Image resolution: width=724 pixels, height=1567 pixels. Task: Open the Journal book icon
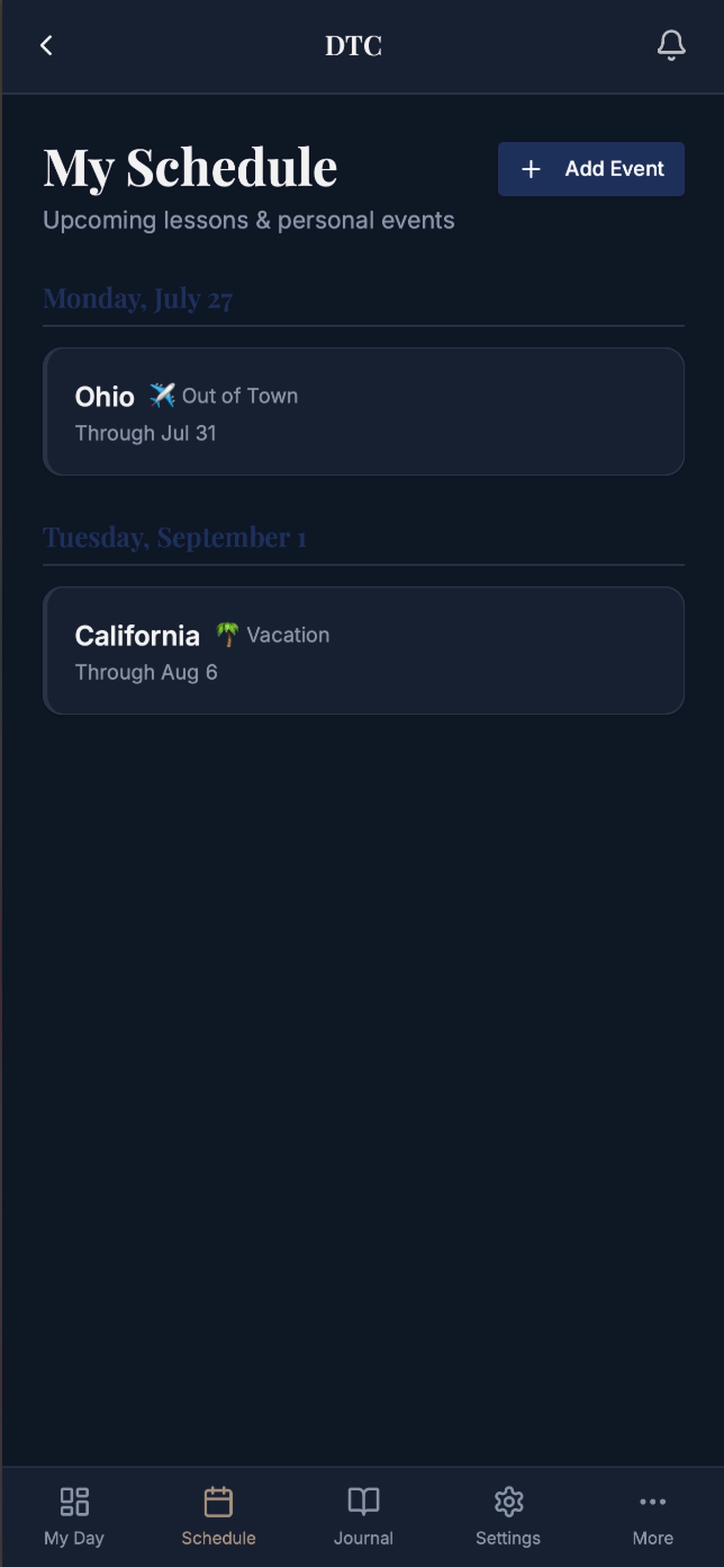[x=364, y=1502]
